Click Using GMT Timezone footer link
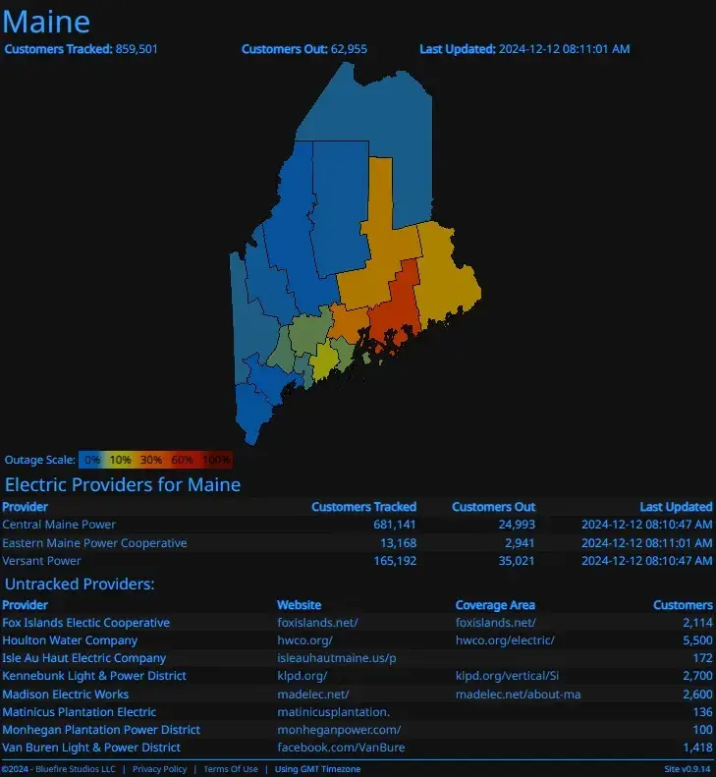 317,769
